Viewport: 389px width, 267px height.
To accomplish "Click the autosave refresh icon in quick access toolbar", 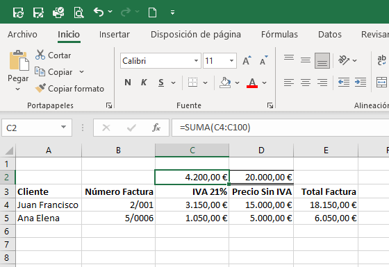I will point(18,12).
